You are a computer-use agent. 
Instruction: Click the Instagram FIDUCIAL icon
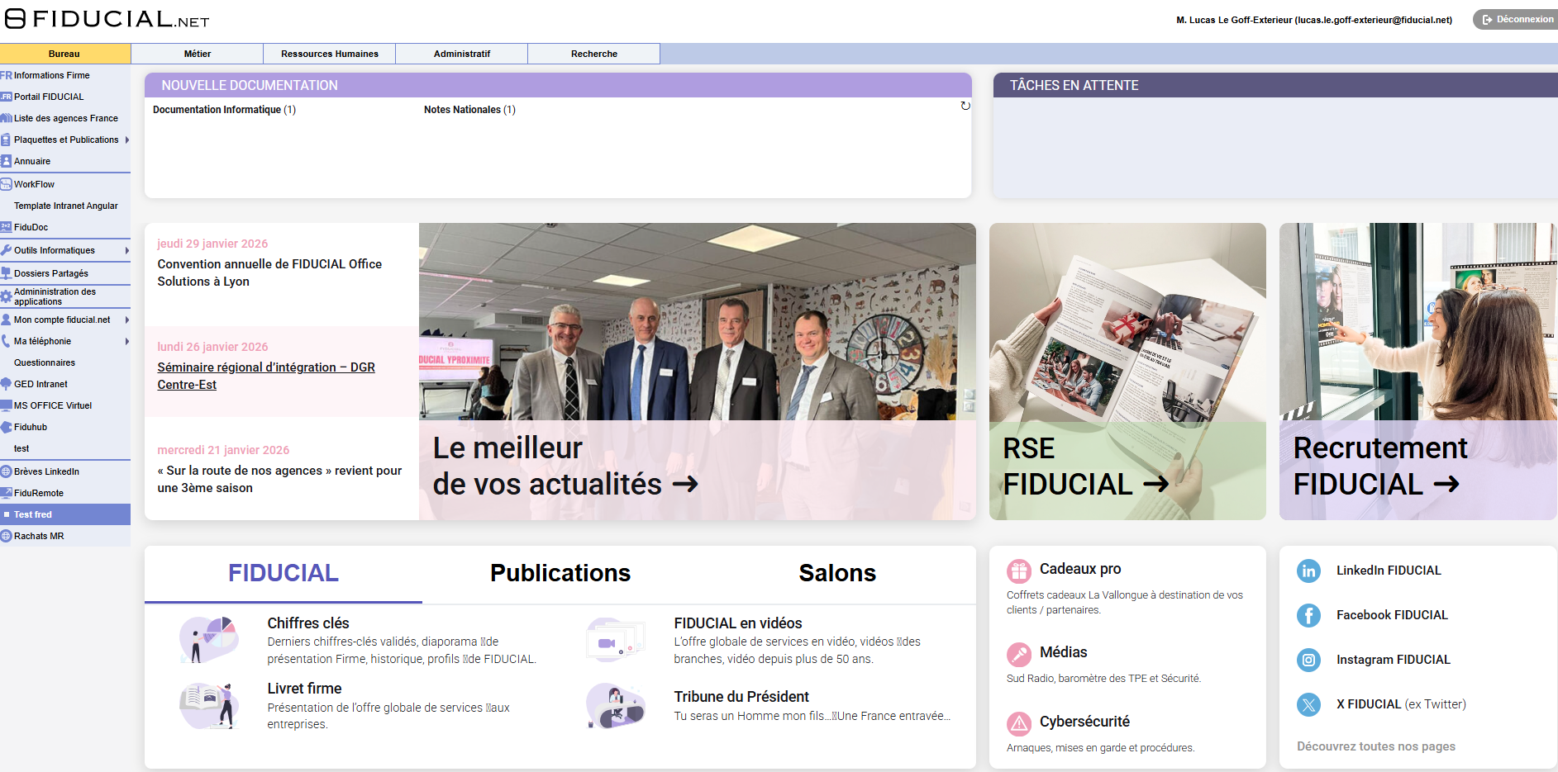1308,660
